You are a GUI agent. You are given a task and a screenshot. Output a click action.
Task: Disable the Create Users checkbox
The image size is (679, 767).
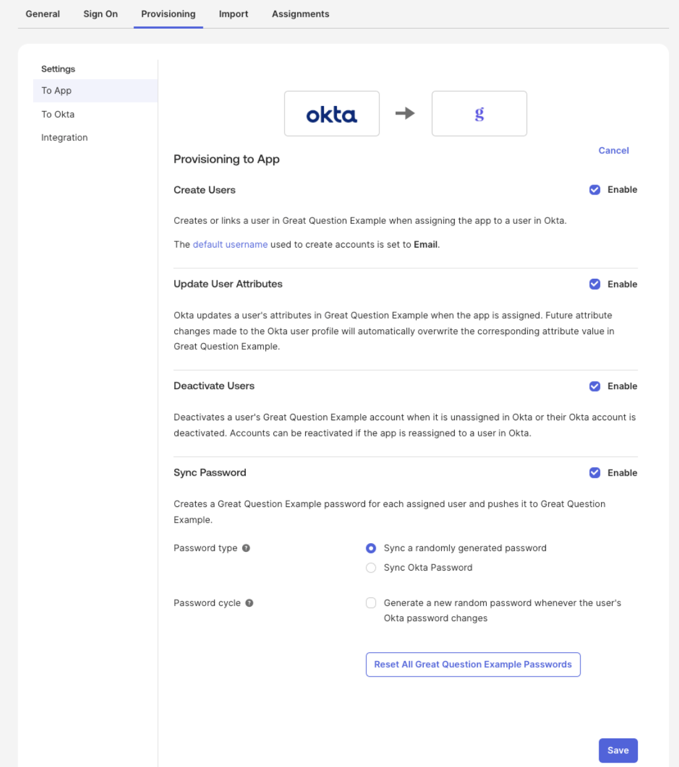click(x=595, y=190)
